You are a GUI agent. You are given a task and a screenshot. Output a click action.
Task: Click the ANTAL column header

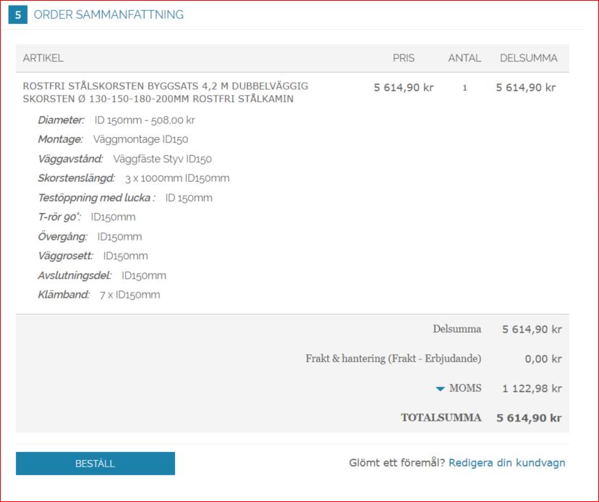(464, 58)
